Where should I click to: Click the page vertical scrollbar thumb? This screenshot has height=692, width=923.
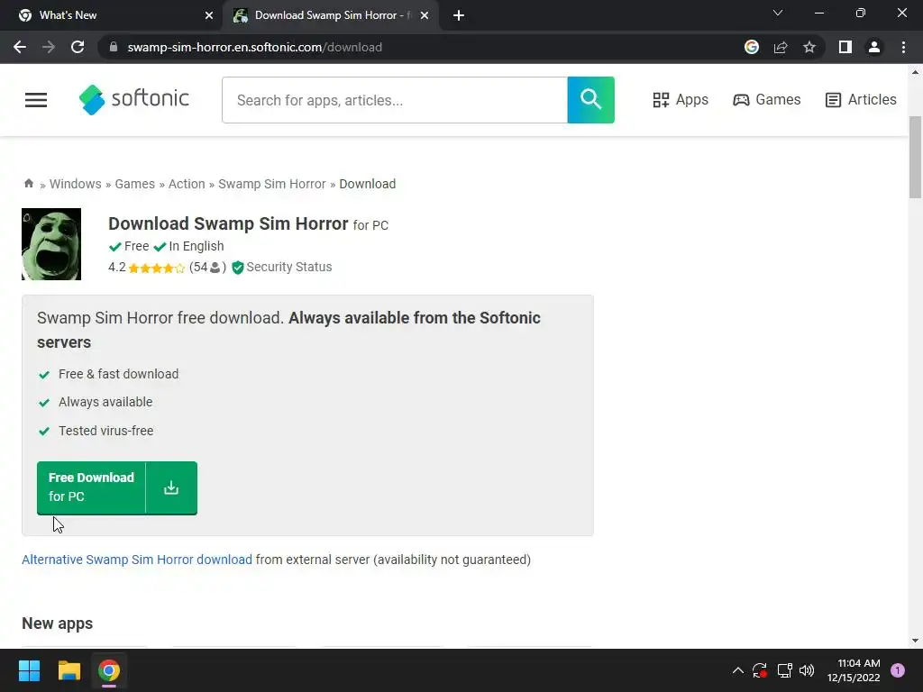(916, 158)
